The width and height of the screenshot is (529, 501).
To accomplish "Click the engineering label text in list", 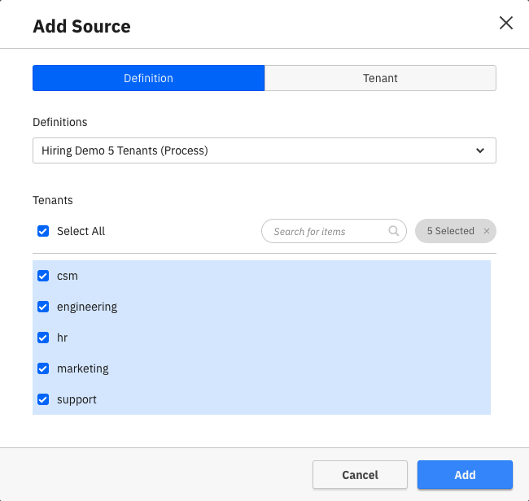I will [87, 307].
